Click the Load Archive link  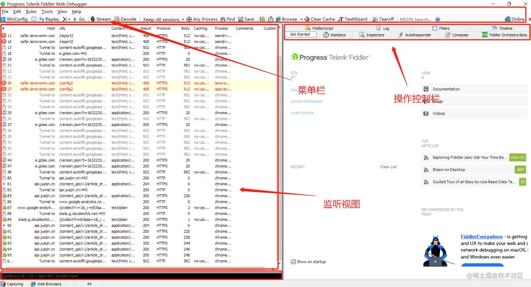(302, 113)
